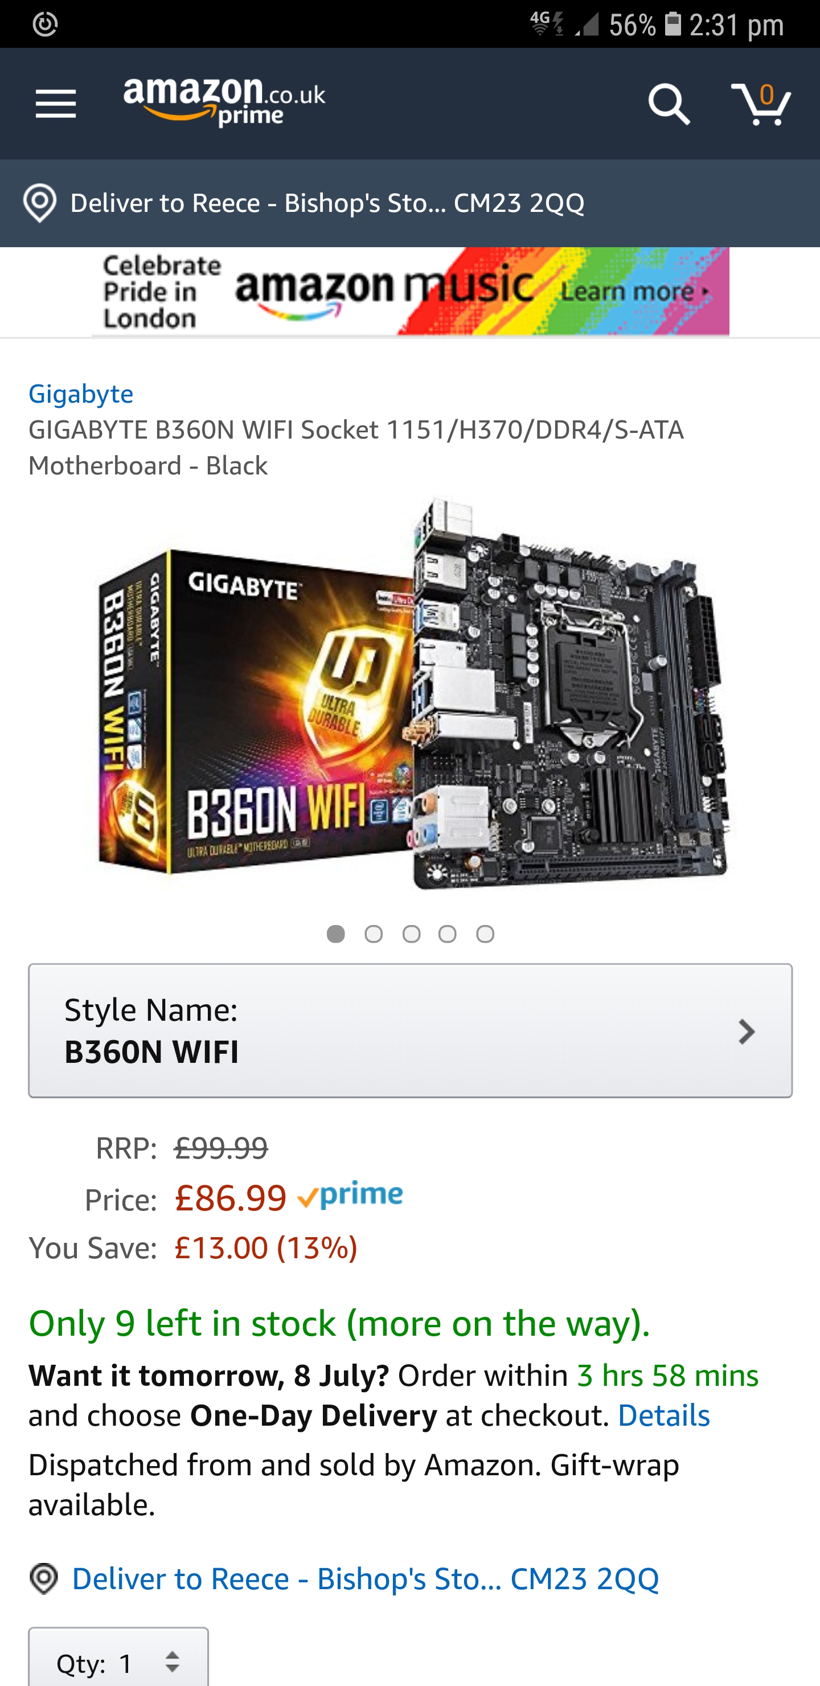The width and height of the screenshot is (820, 1686).
Task: Open the search magnifier icon
Action: (x=668, y=104)
